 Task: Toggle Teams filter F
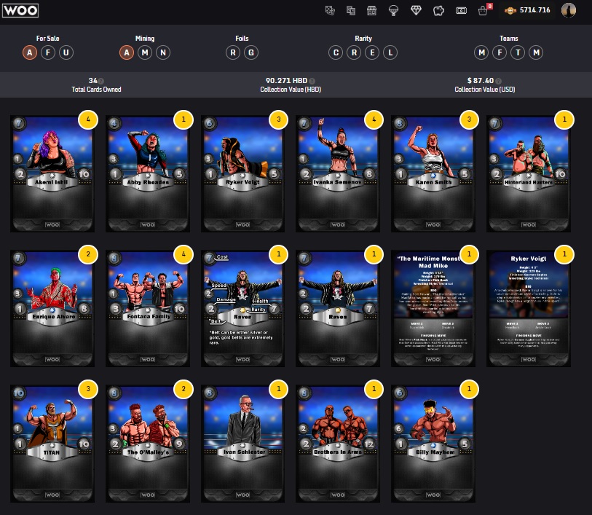(x=500, y=52)
